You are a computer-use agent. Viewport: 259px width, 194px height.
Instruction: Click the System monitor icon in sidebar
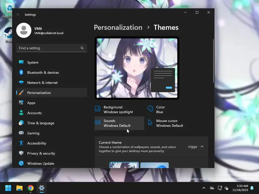point(21,62)
